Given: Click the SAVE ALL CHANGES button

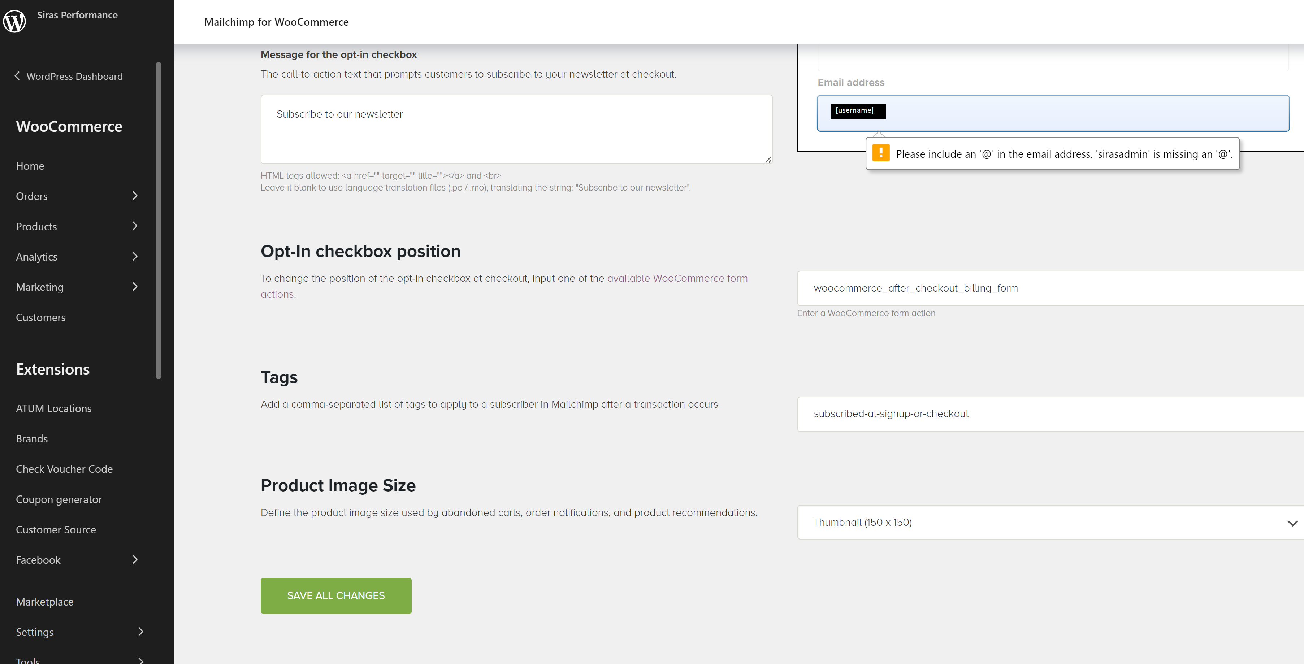Looking at the screenshot, I should 335,595.
